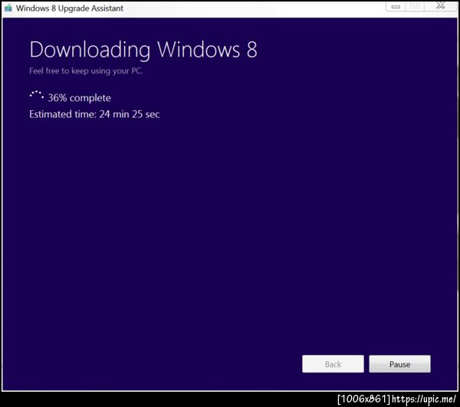Pause the Windows 8 download

tap(399, 364)
